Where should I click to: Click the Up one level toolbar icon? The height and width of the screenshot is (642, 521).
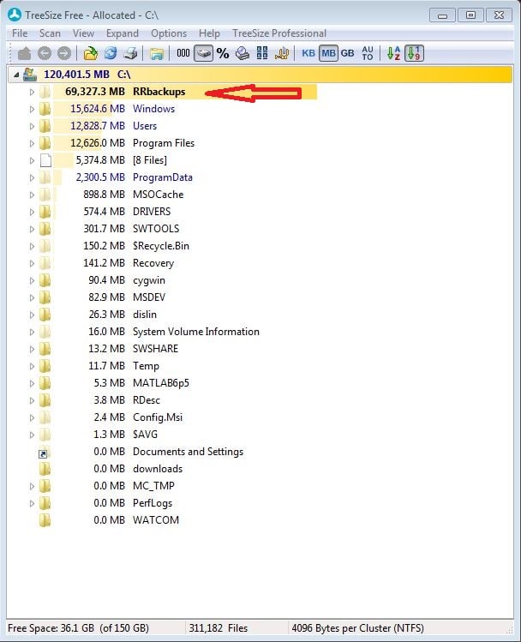25,53
